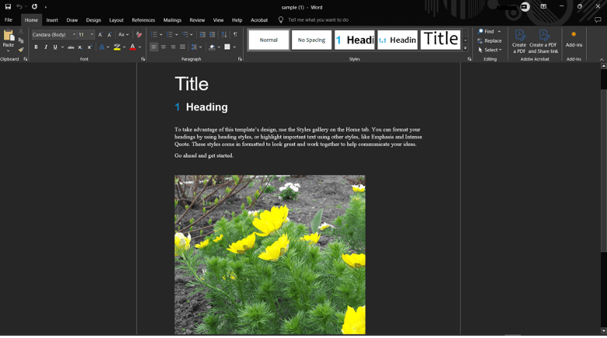Select the yellow flowers image in document
607x338 pixels.
270,254
